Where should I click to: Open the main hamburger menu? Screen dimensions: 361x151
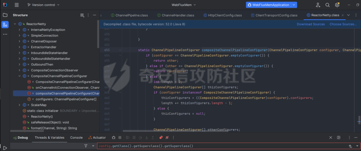point(17,5)
